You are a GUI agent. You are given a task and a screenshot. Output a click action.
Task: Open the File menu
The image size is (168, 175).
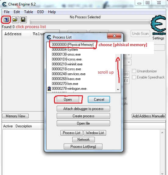[7, 12]
